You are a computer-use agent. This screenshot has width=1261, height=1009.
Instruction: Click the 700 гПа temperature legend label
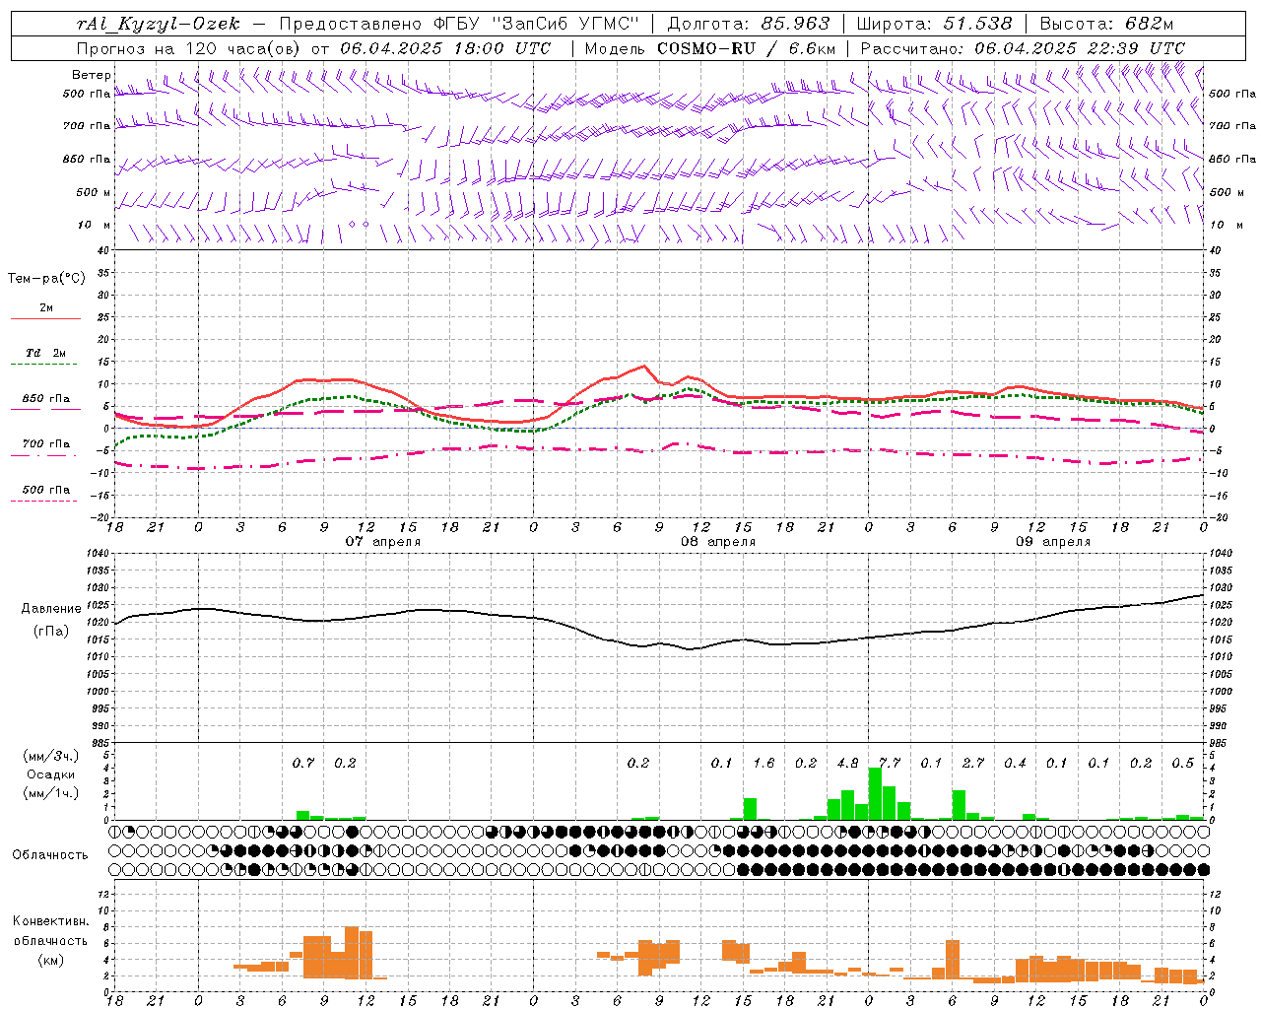pos(46,443)
